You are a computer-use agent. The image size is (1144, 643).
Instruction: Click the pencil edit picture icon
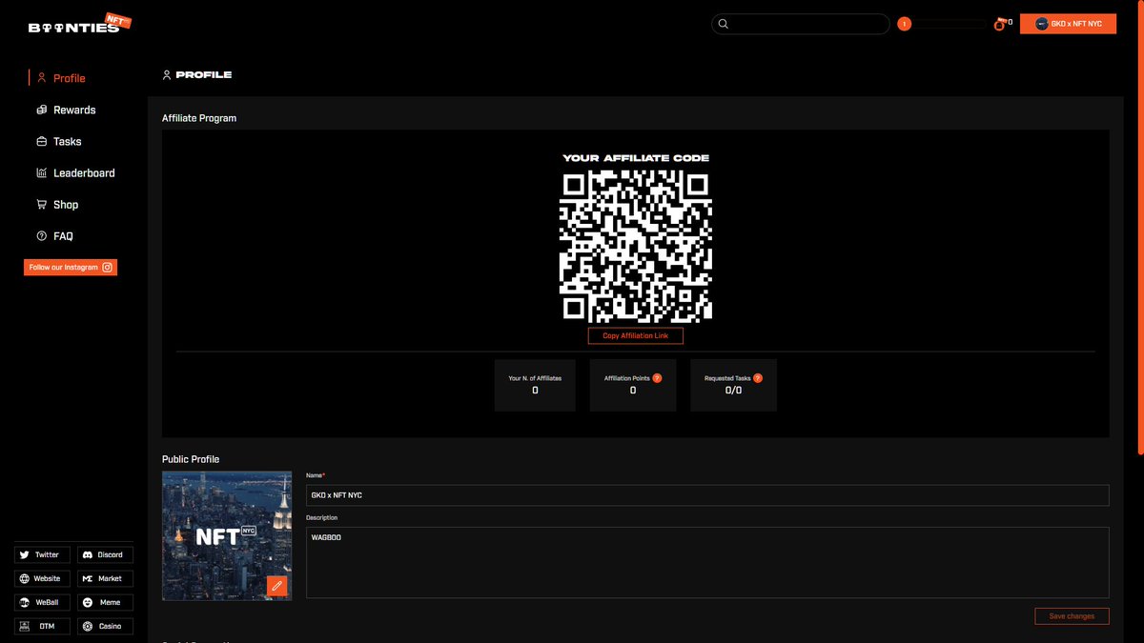pos(276,586)
